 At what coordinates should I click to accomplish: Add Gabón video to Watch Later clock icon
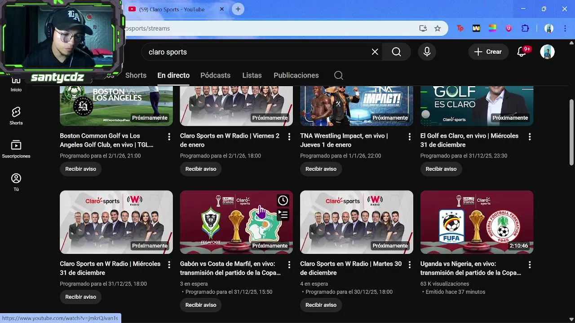283,200
